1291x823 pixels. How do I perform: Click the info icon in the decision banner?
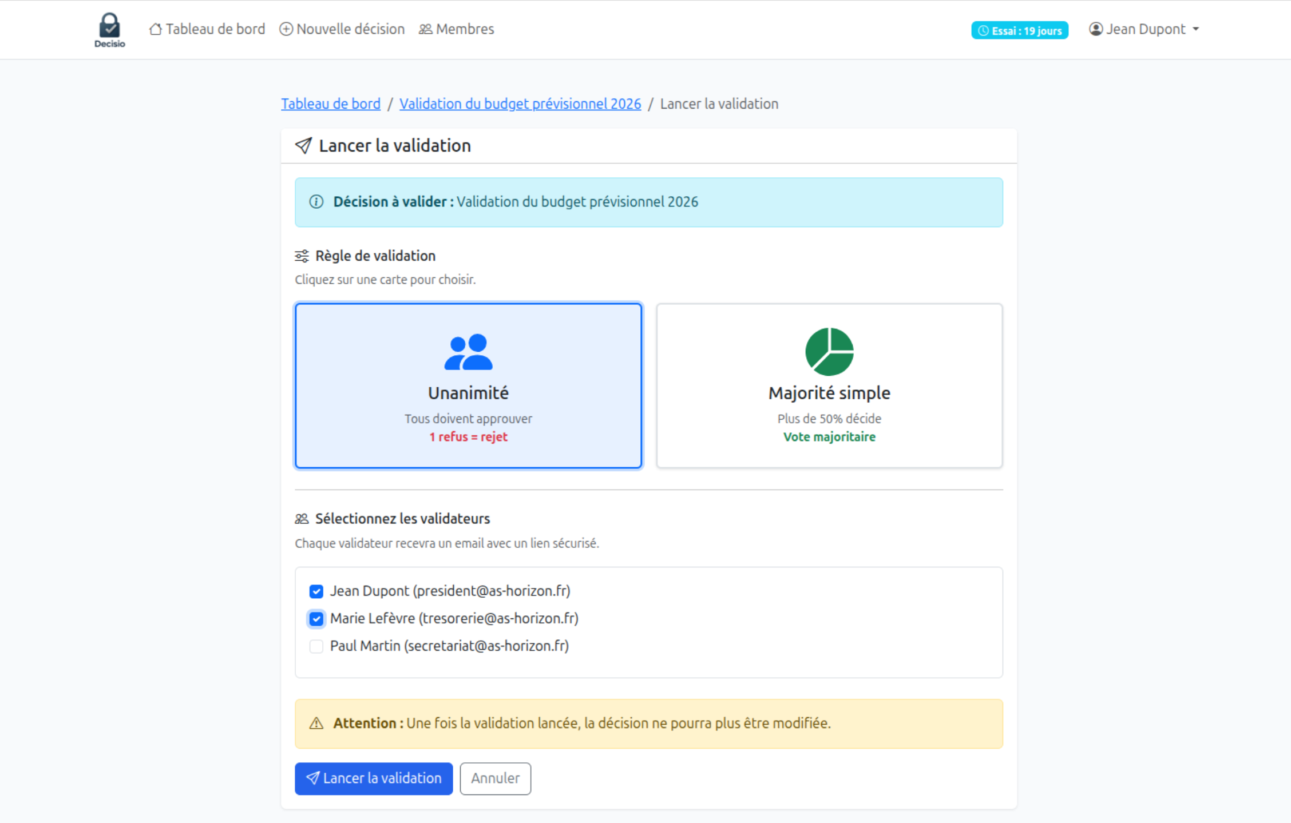[x=316, y=202]
